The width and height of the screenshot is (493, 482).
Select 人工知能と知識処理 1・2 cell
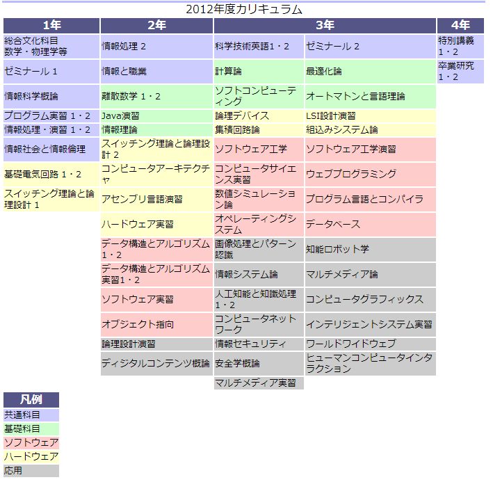pyautogui.click(x=259, y=299)
